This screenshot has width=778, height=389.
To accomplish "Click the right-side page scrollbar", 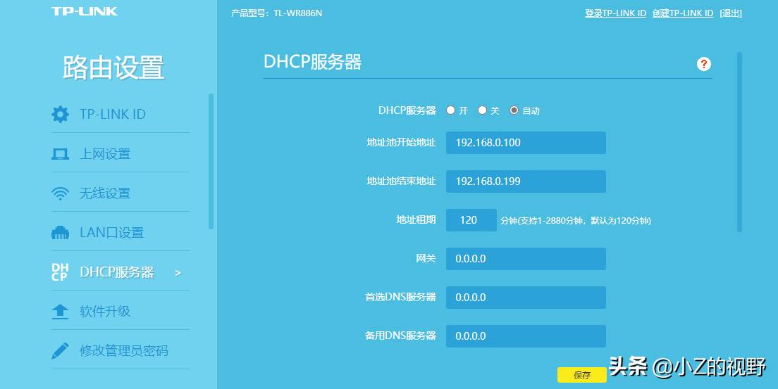I will (x=739, y=141).
